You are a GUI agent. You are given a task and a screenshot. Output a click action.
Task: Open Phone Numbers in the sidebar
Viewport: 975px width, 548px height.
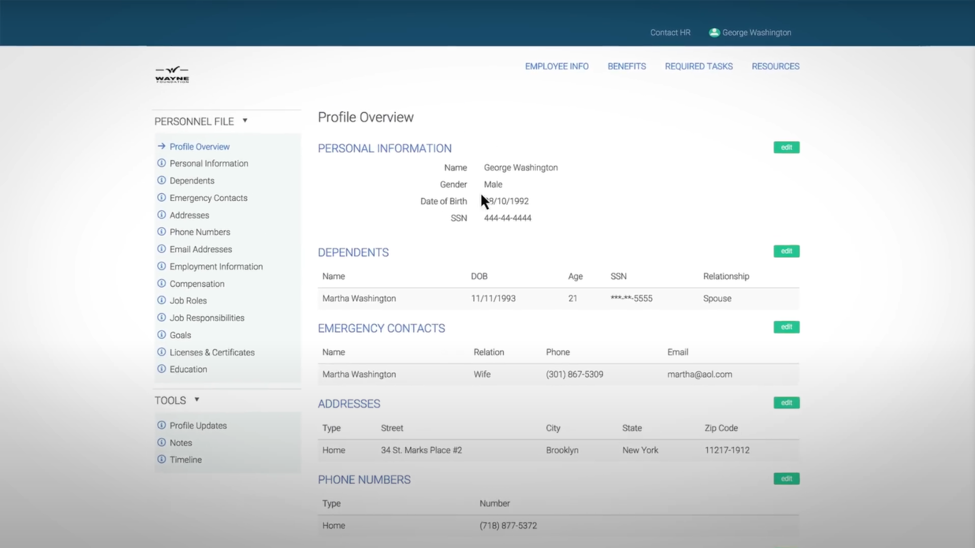[200, 232]
